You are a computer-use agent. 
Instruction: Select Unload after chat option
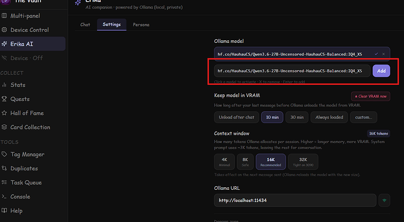point(237,117)
